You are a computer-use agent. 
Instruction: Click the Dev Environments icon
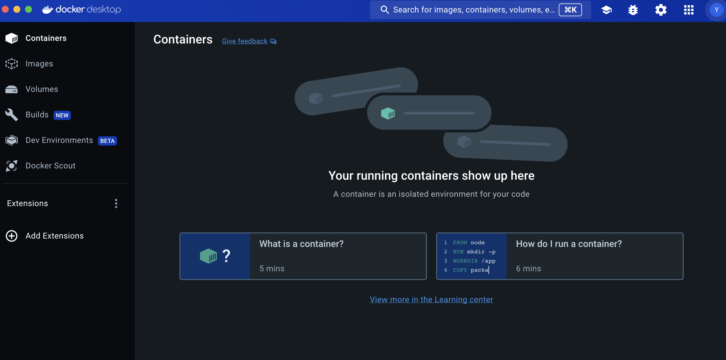[x=12, y=140]
